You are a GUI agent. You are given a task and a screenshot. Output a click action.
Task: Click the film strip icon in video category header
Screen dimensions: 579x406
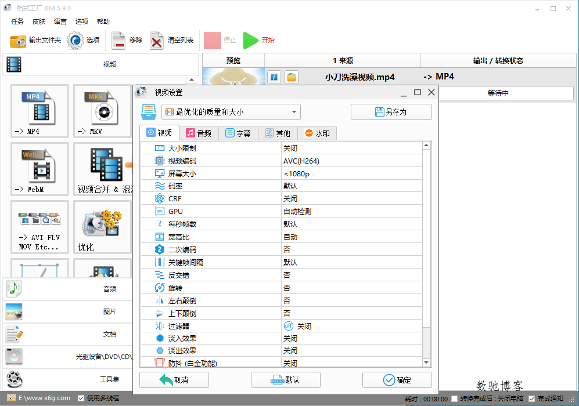pyautogui.click(x=14, y=64)
